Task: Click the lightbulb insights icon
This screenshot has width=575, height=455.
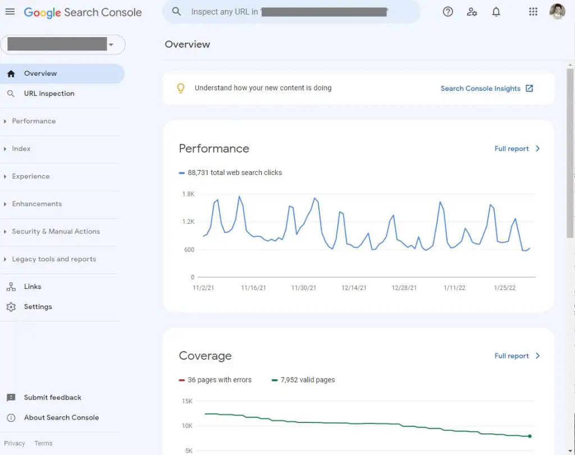Action: click(x=181, y=88)
